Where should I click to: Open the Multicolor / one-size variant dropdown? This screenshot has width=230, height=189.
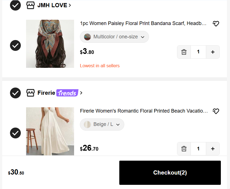coord(114,37)
